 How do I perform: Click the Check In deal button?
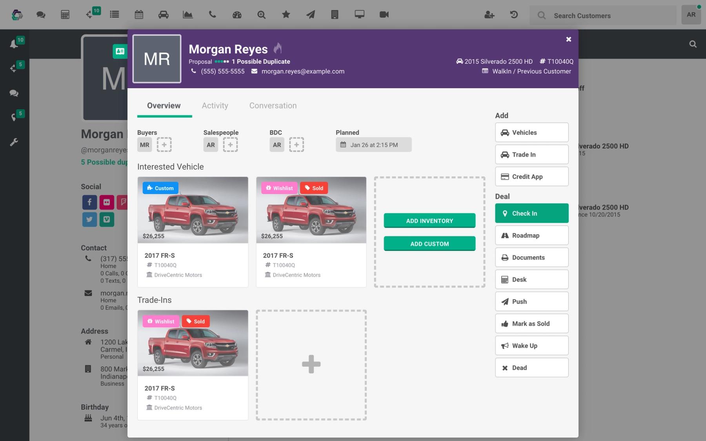pyautogui.click(x=531, y=213)
